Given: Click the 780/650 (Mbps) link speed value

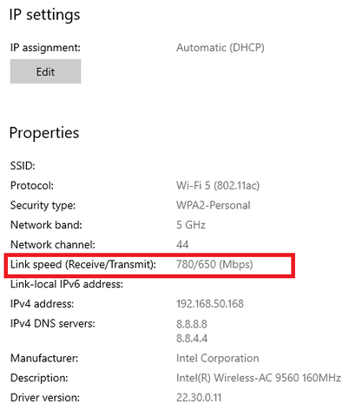Looking at the screenshot, I should coord(214,264).
